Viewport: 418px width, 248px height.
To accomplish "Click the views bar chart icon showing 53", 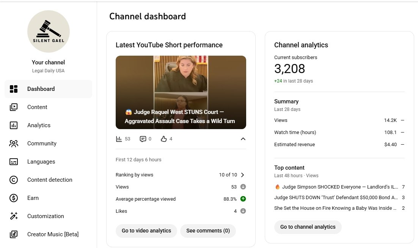I will coord(119,139).
